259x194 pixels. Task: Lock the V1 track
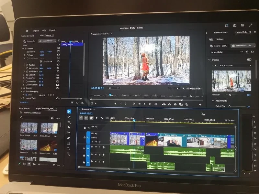click(84, 137)
